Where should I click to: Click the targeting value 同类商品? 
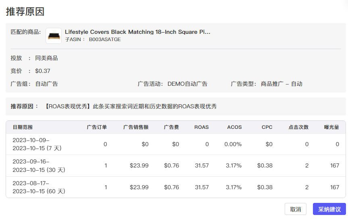coord(46,58)
